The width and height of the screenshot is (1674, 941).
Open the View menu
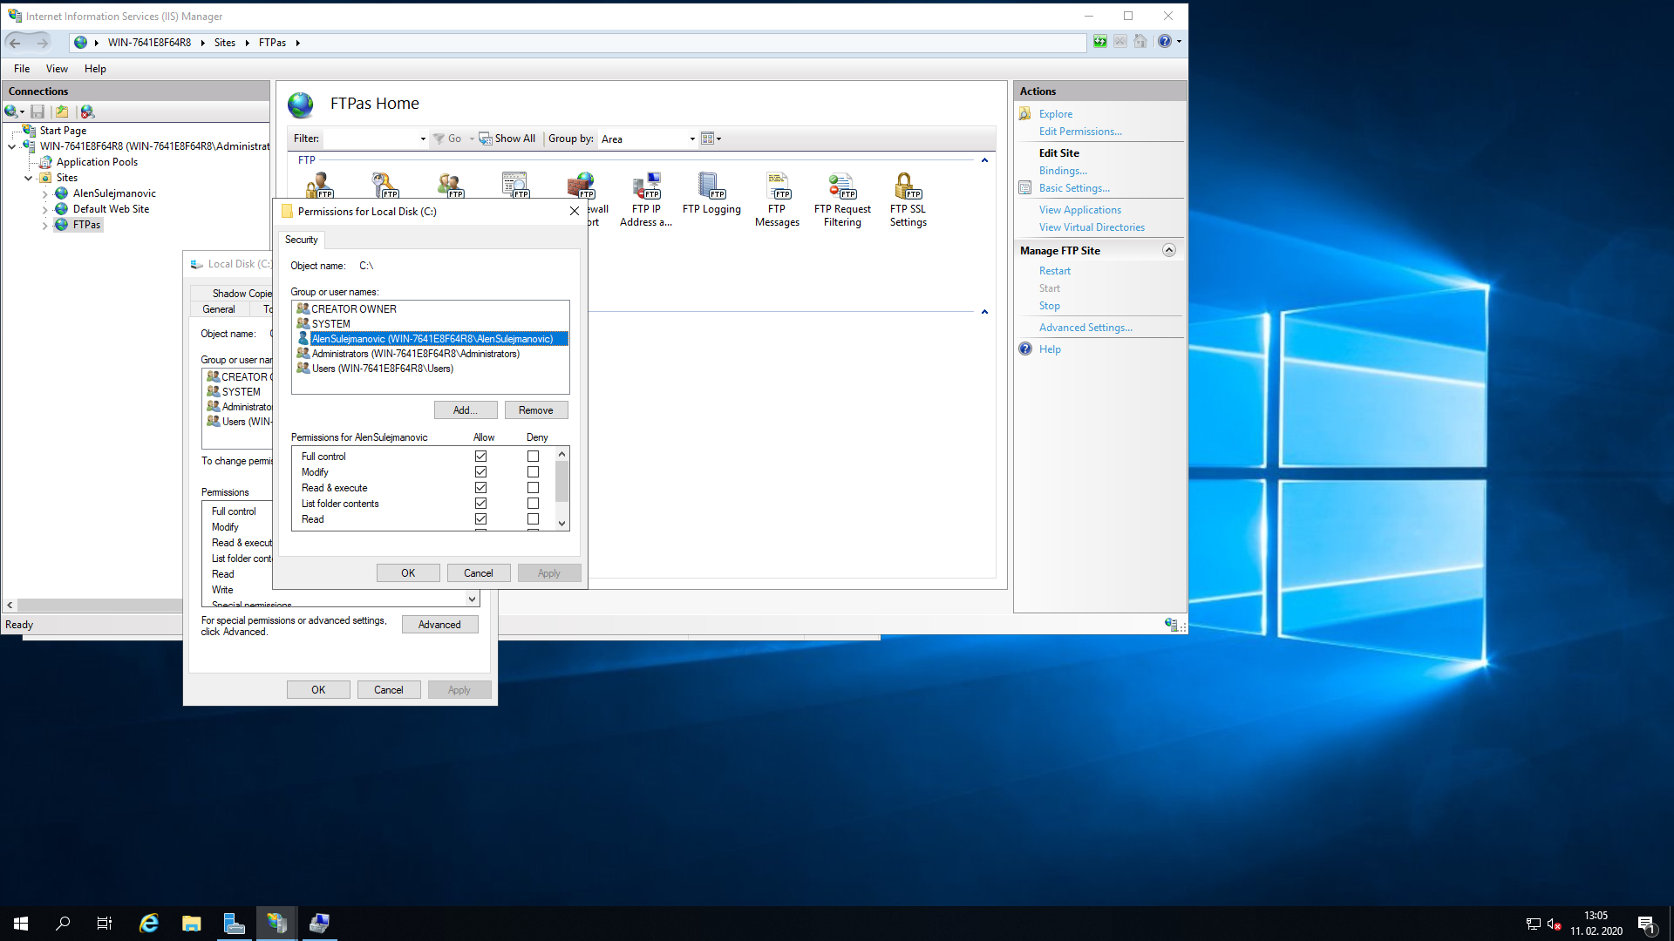tap(57, 69)
